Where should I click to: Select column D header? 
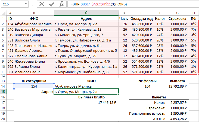pyautogui.click(x=124, y=13)
